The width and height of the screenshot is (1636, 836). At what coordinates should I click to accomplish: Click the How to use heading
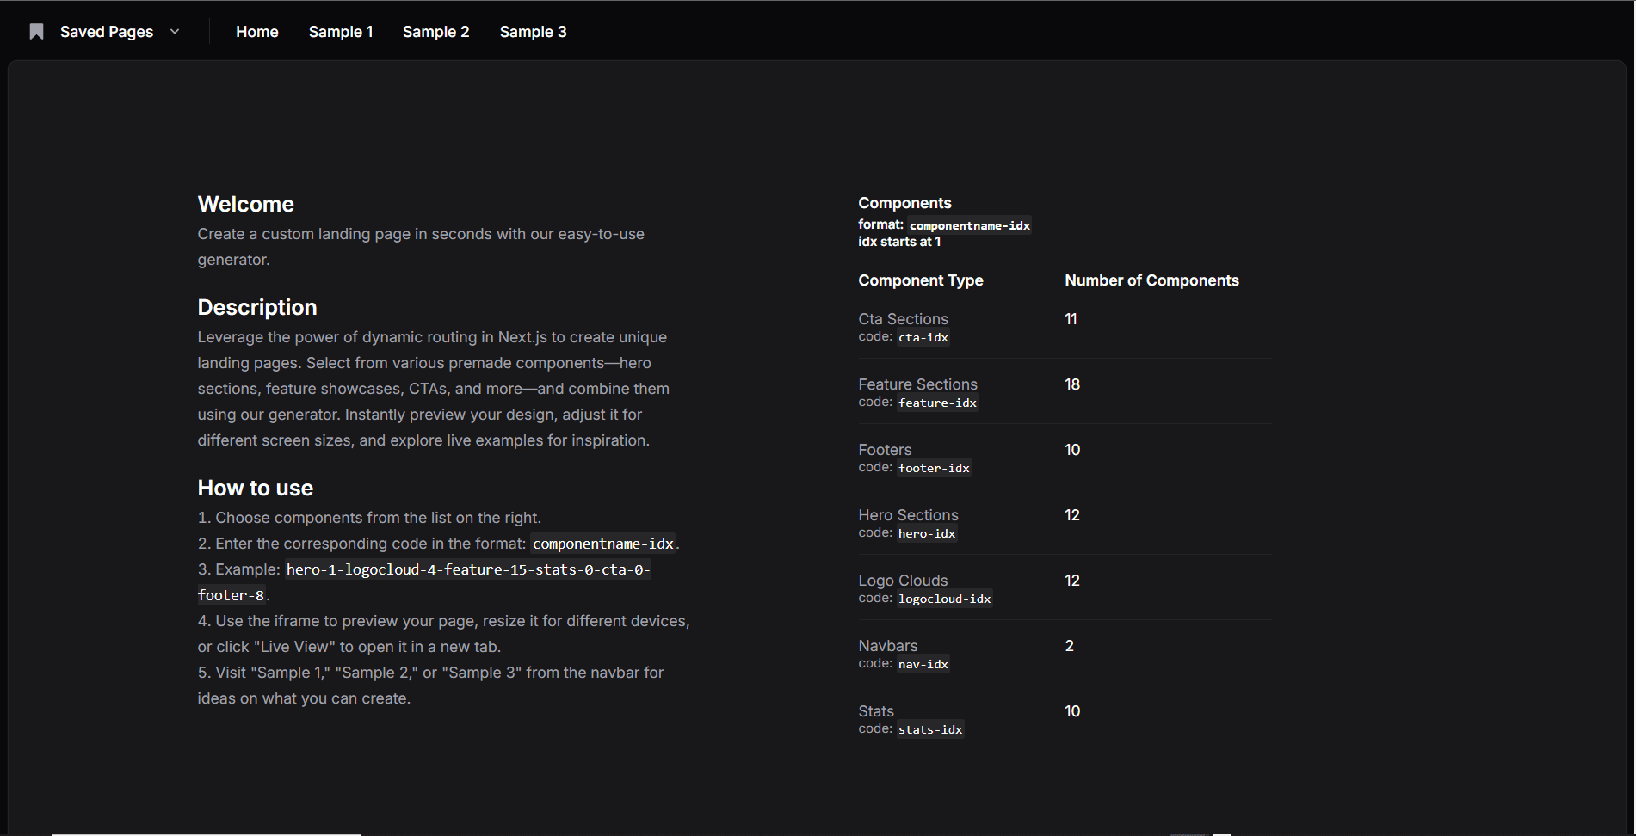(x=256, y=488)
